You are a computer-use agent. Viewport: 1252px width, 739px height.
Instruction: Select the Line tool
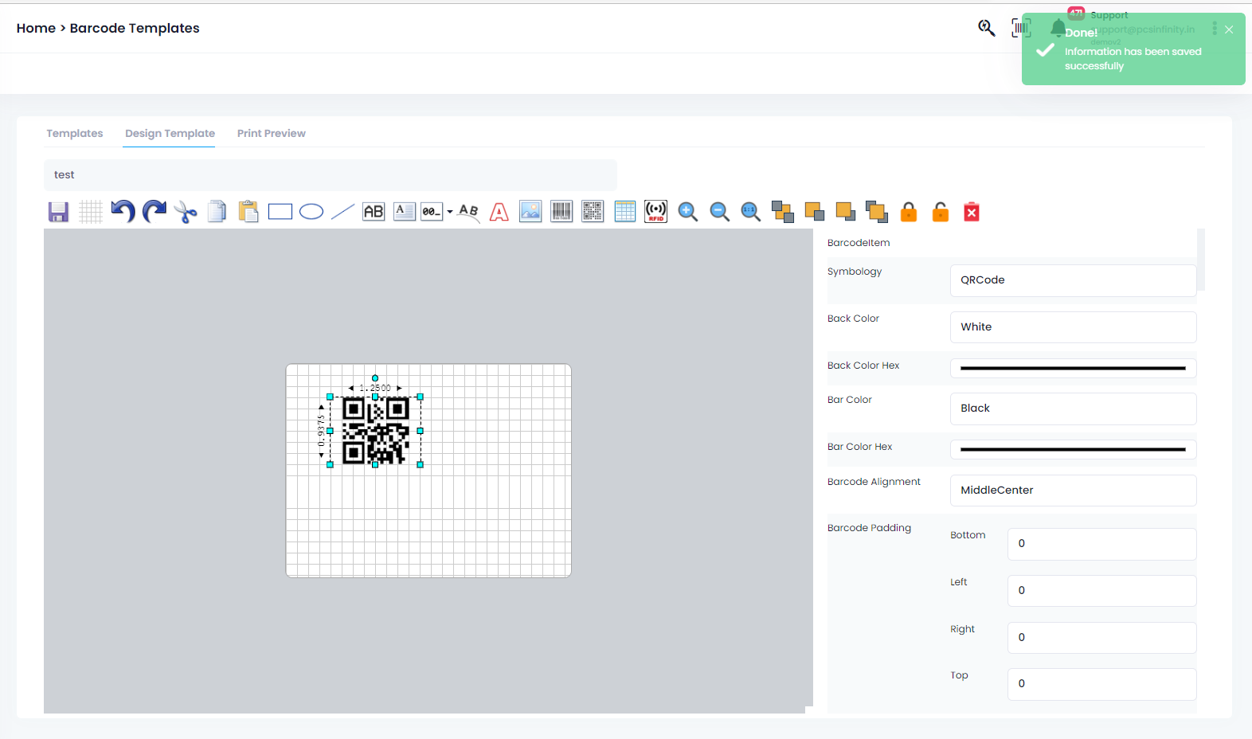click(x=342, y=212)
